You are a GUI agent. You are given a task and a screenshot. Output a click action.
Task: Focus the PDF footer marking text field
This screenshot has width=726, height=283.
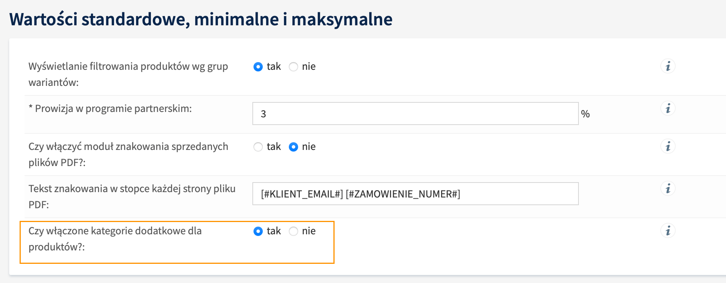[x=415, y=194]
